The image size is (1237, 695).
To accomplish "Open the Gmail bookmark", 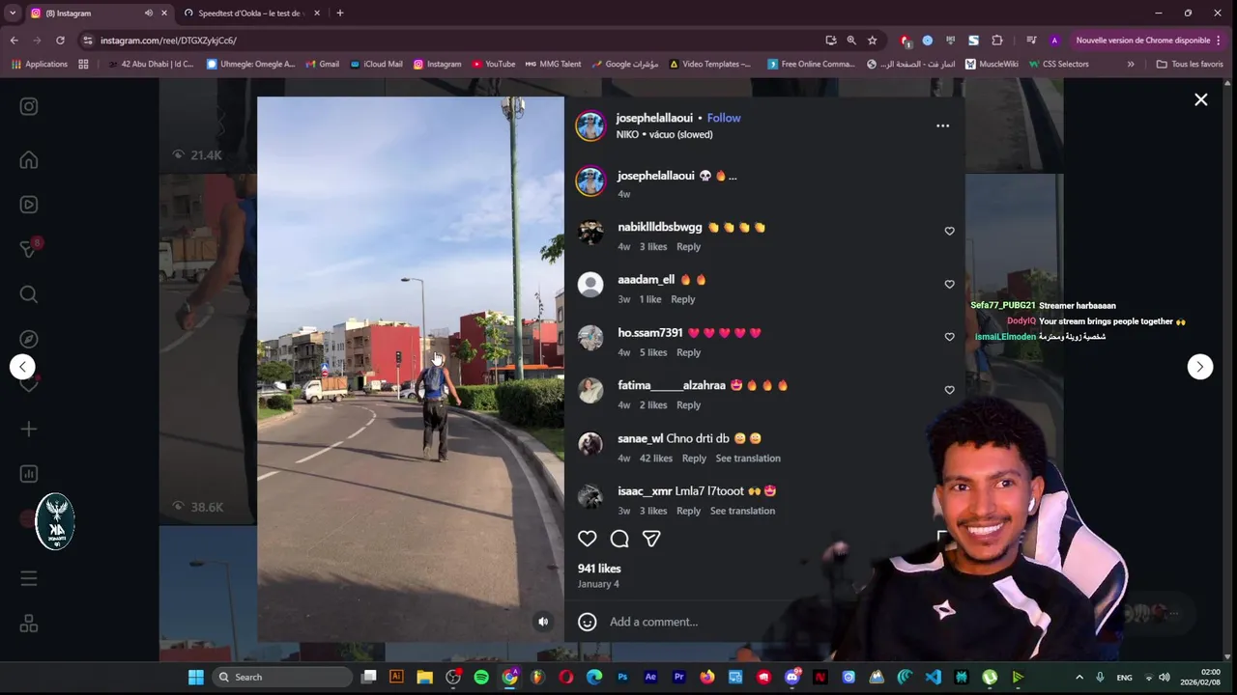I will pos(322,64).
